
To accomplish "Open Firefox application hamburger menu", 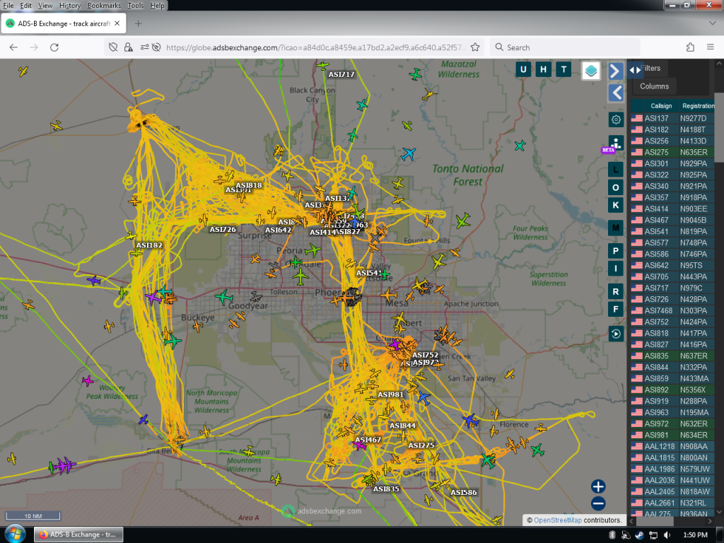I will click(711, 47).
